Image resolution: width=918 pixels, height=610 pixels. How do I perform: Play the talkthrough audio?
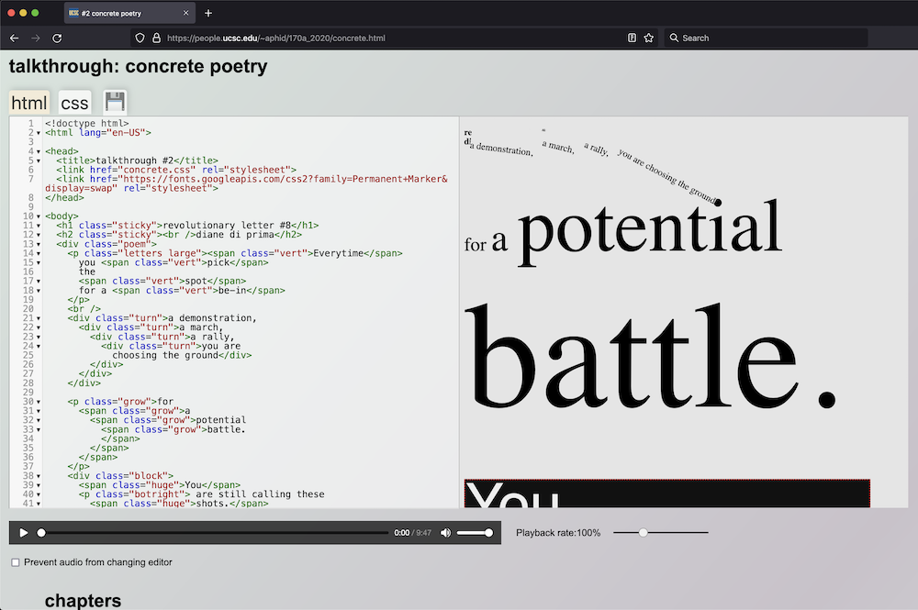(24, 533)
